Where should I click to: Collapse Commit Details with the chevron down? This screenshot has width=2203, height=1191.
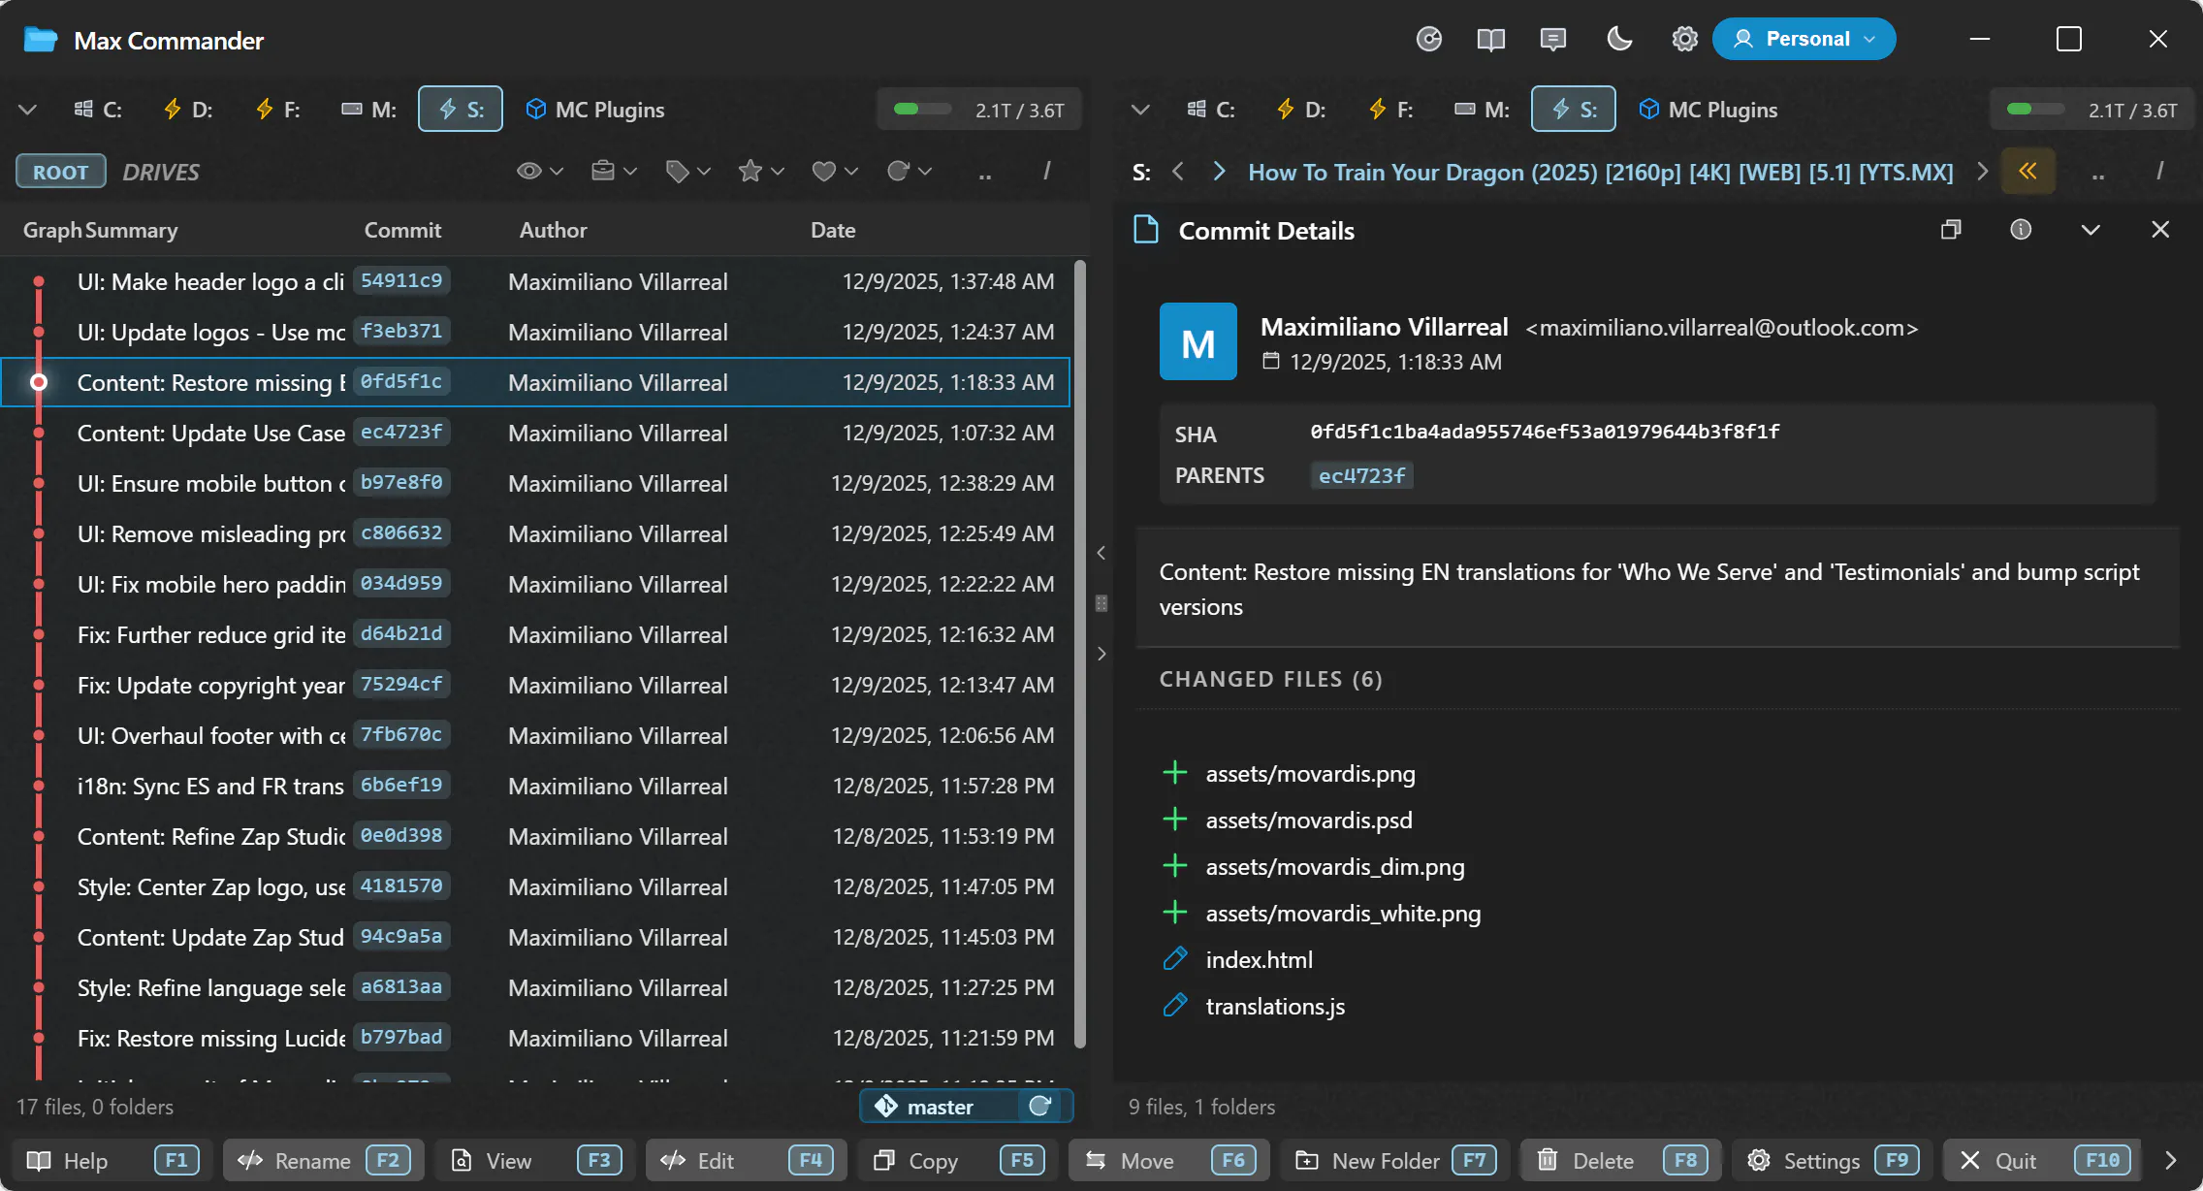click(x=2091, y=230)
